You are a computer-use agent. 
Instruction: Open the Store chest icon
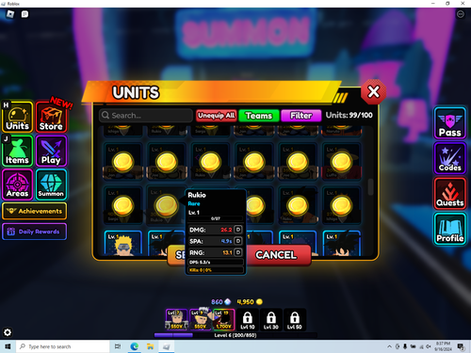point(51,117)
